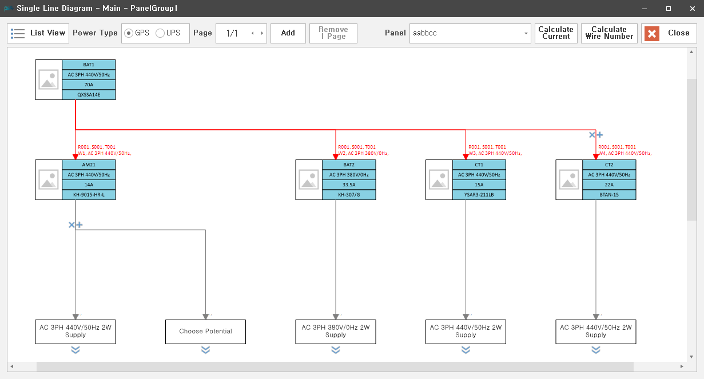Go to next page arrow

pyautogui.click(x=262, y=33)
